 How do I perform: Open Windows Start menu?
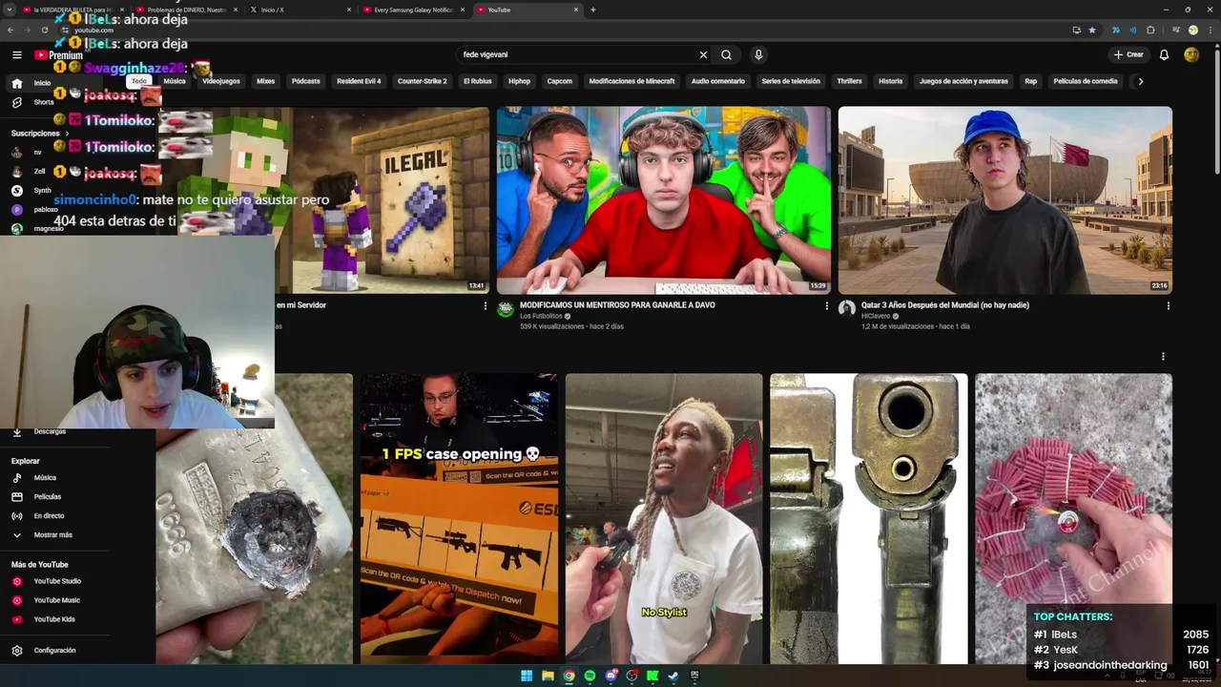[527, 676]
